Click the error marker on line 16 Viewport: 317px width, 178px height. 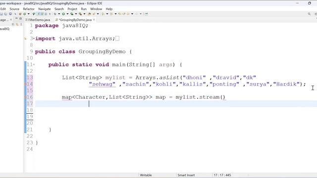click(x=25, y=97)
